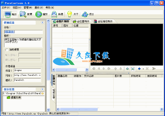Click the 线程ID column header
Screen dimensions: 165x116
[x=78, y=76]
